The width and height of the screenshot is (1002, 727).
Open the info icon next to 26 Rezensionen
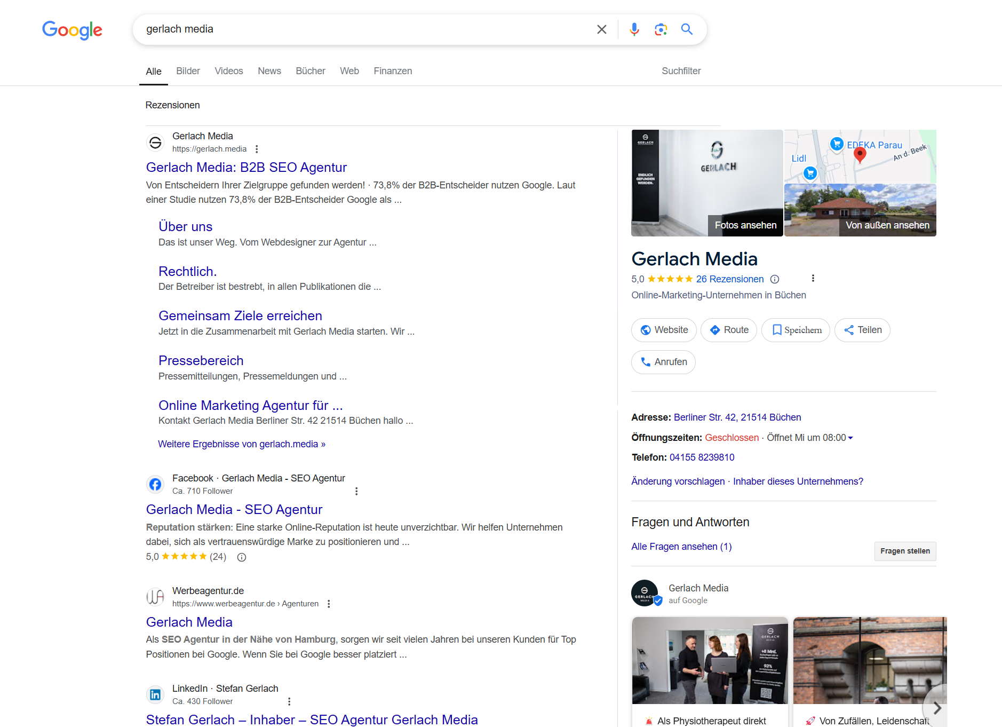(x=775, y=279)
